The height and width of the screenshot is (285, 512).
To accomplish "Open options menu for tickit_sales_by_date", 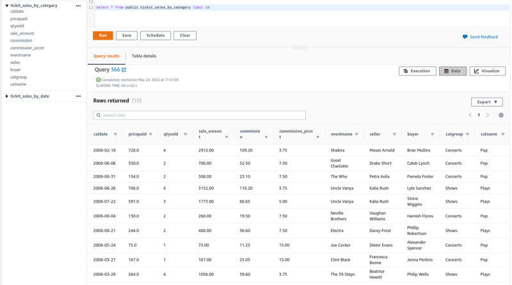I will [78, 96].
